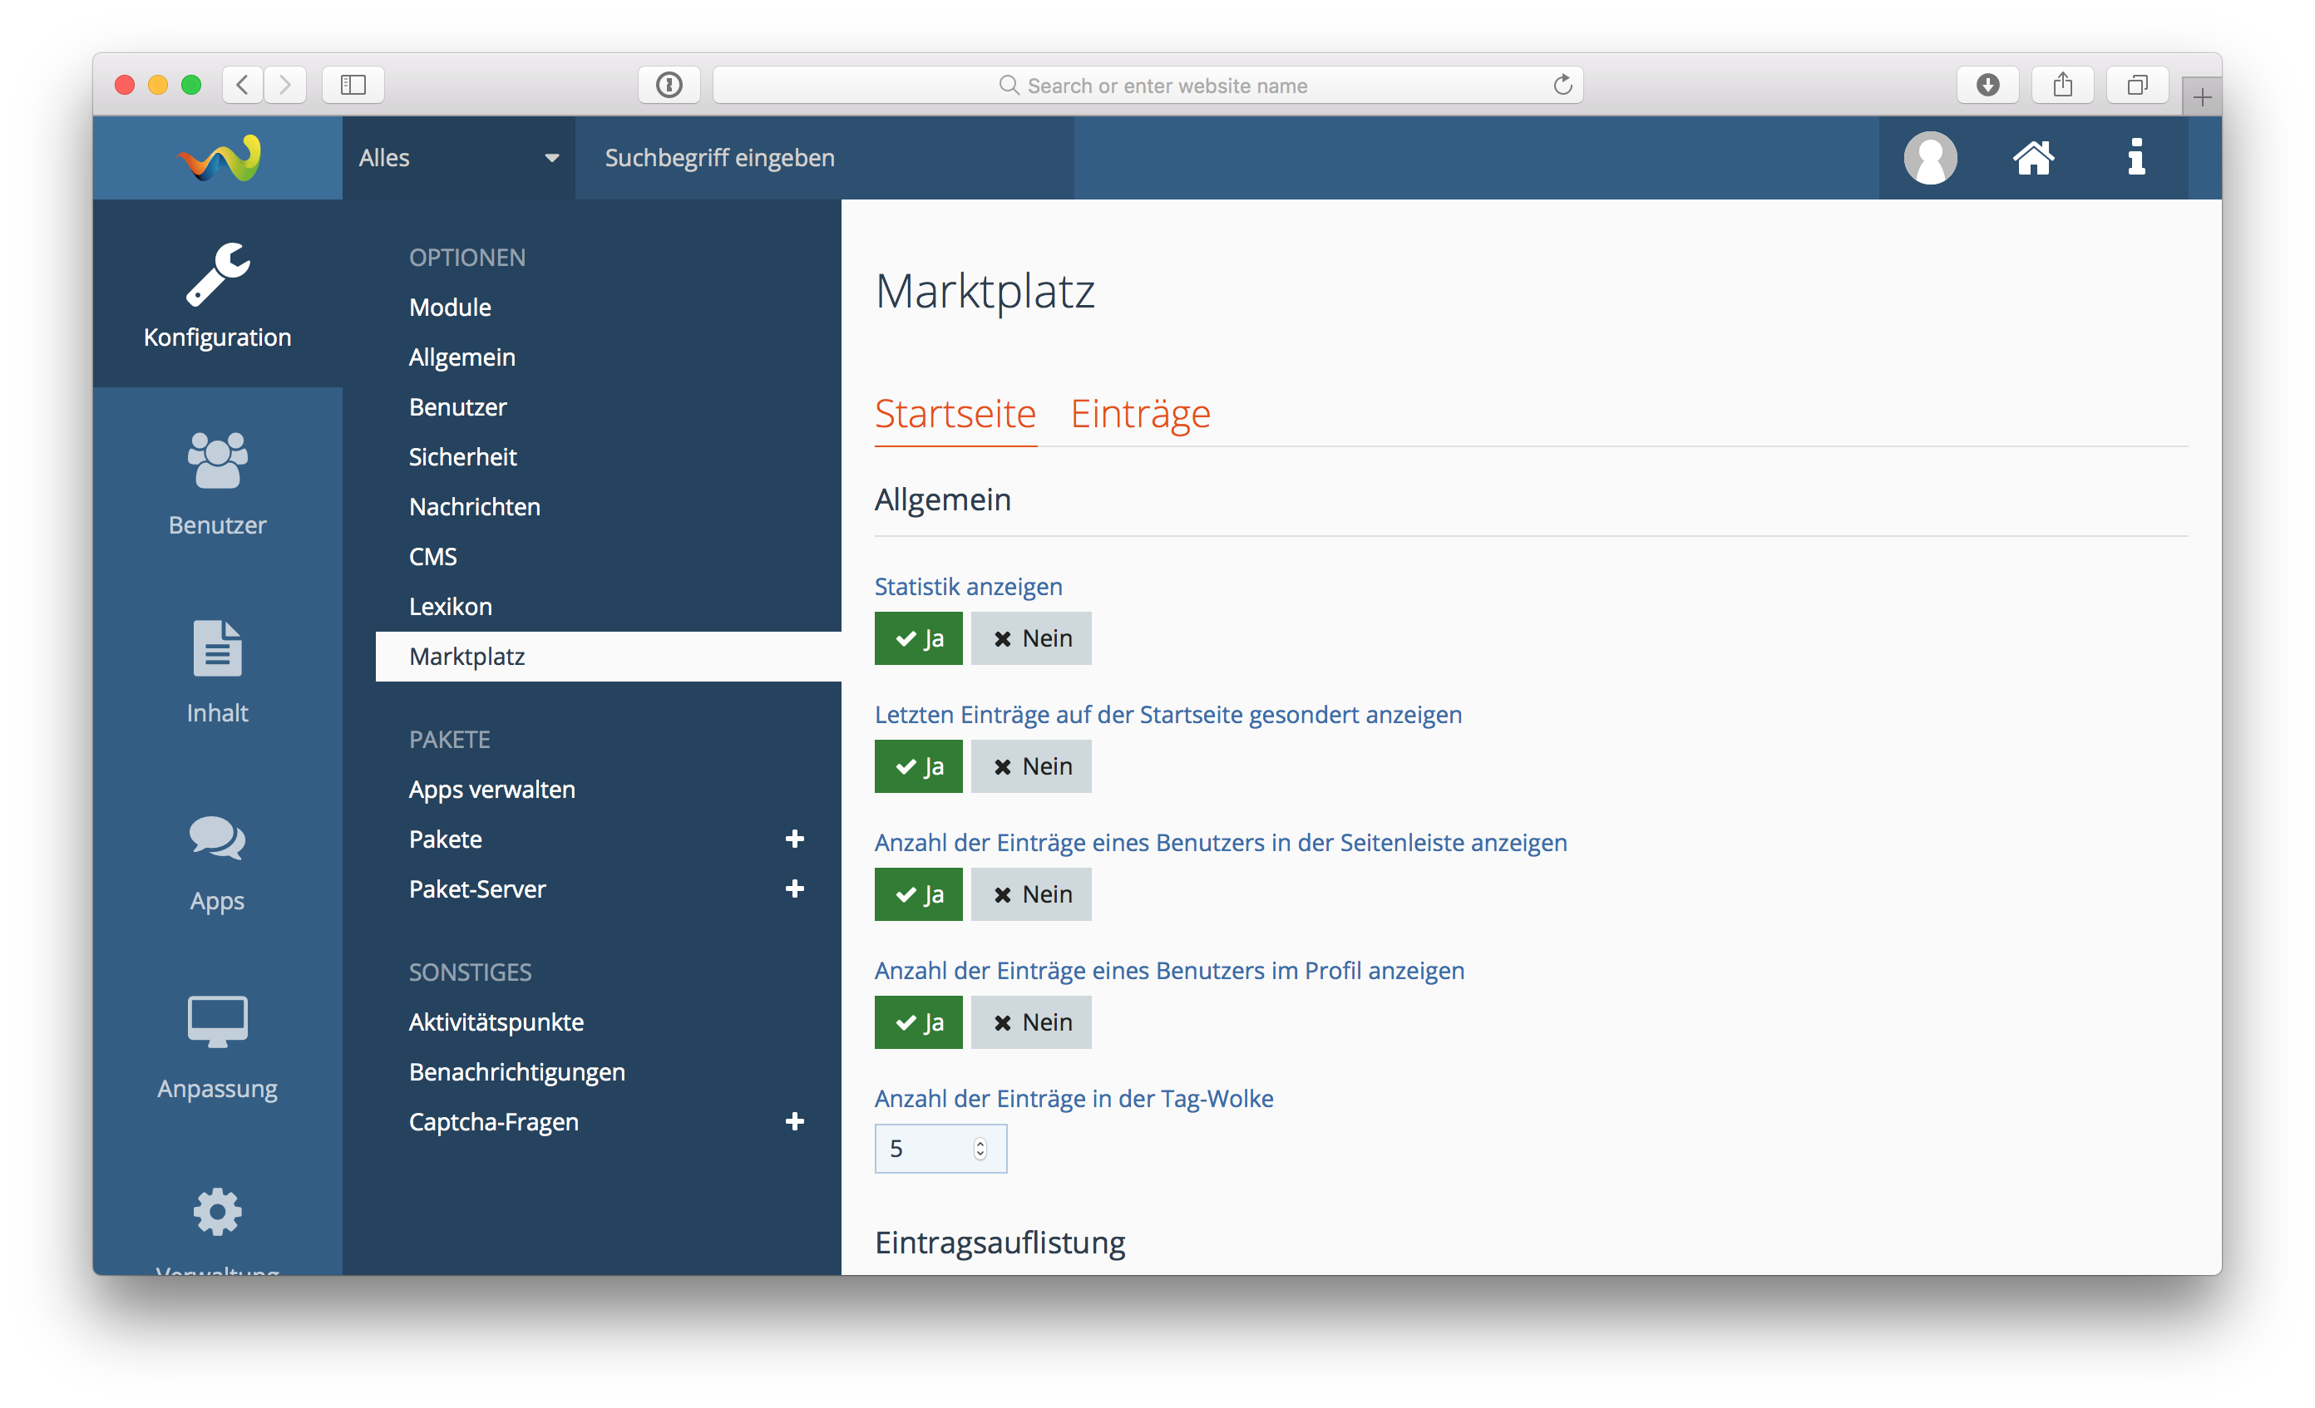
Task: Open the Alles search filter dropdown
Action: tap(458, 158)
